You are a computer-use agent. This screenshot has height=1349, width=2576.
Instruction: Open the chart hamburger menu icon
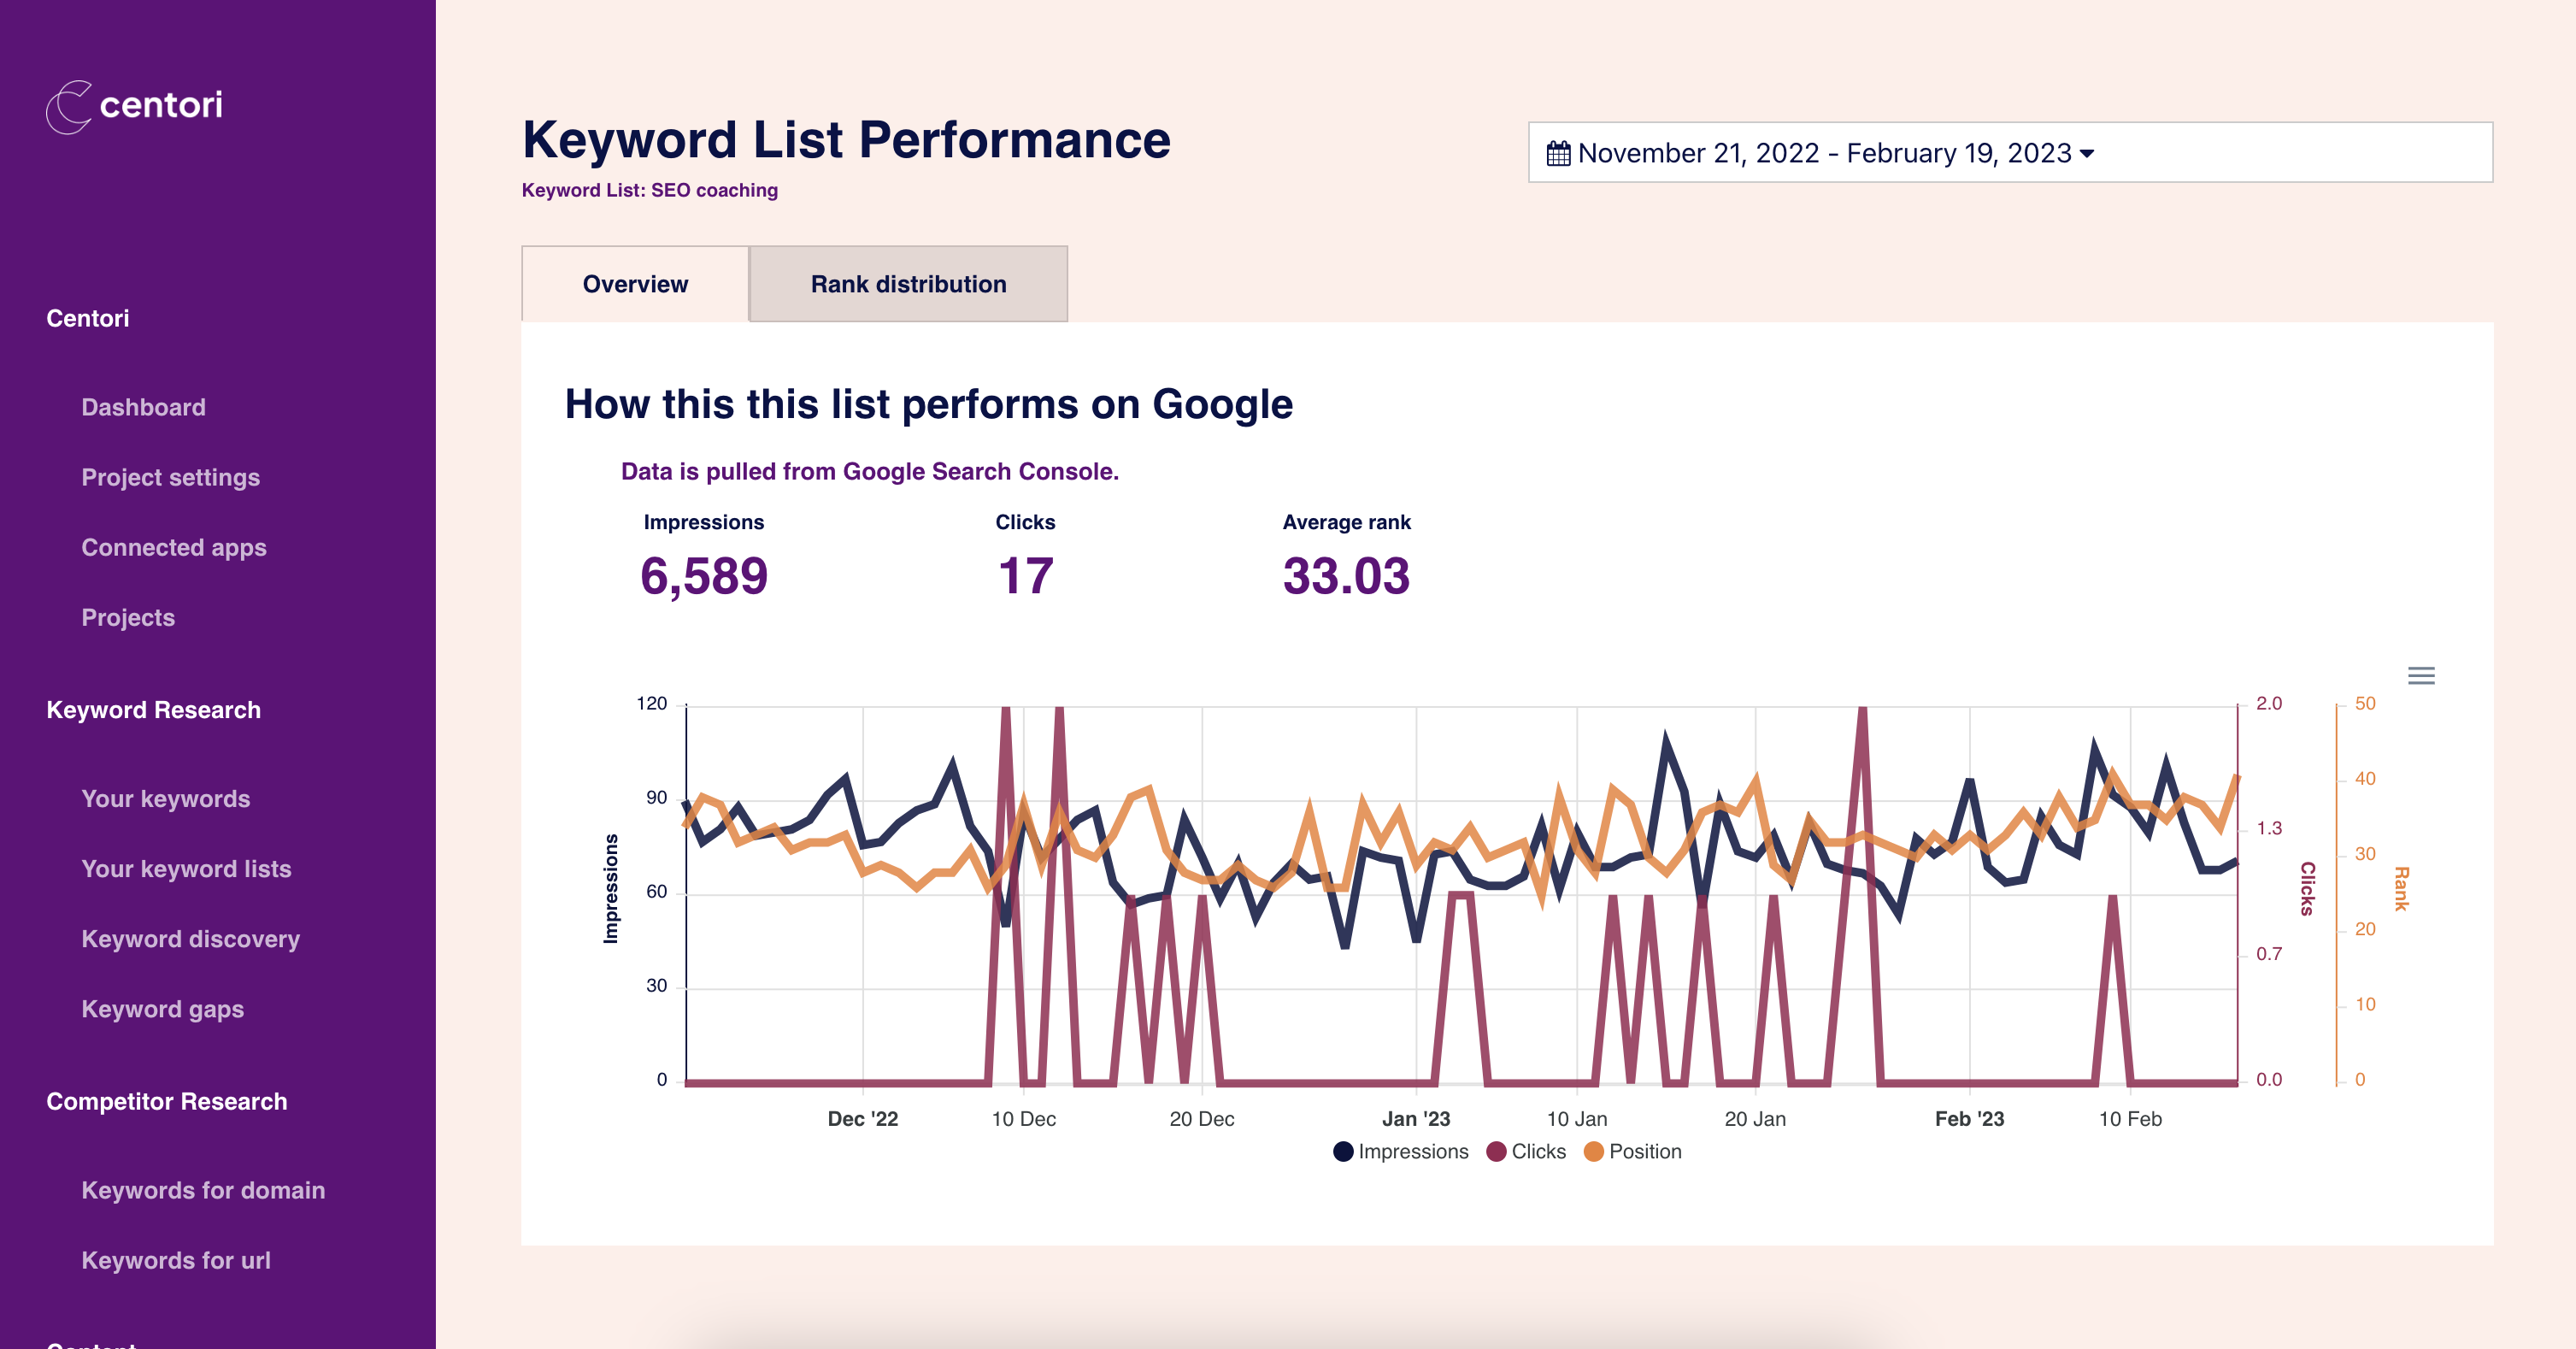(2421, 676)
